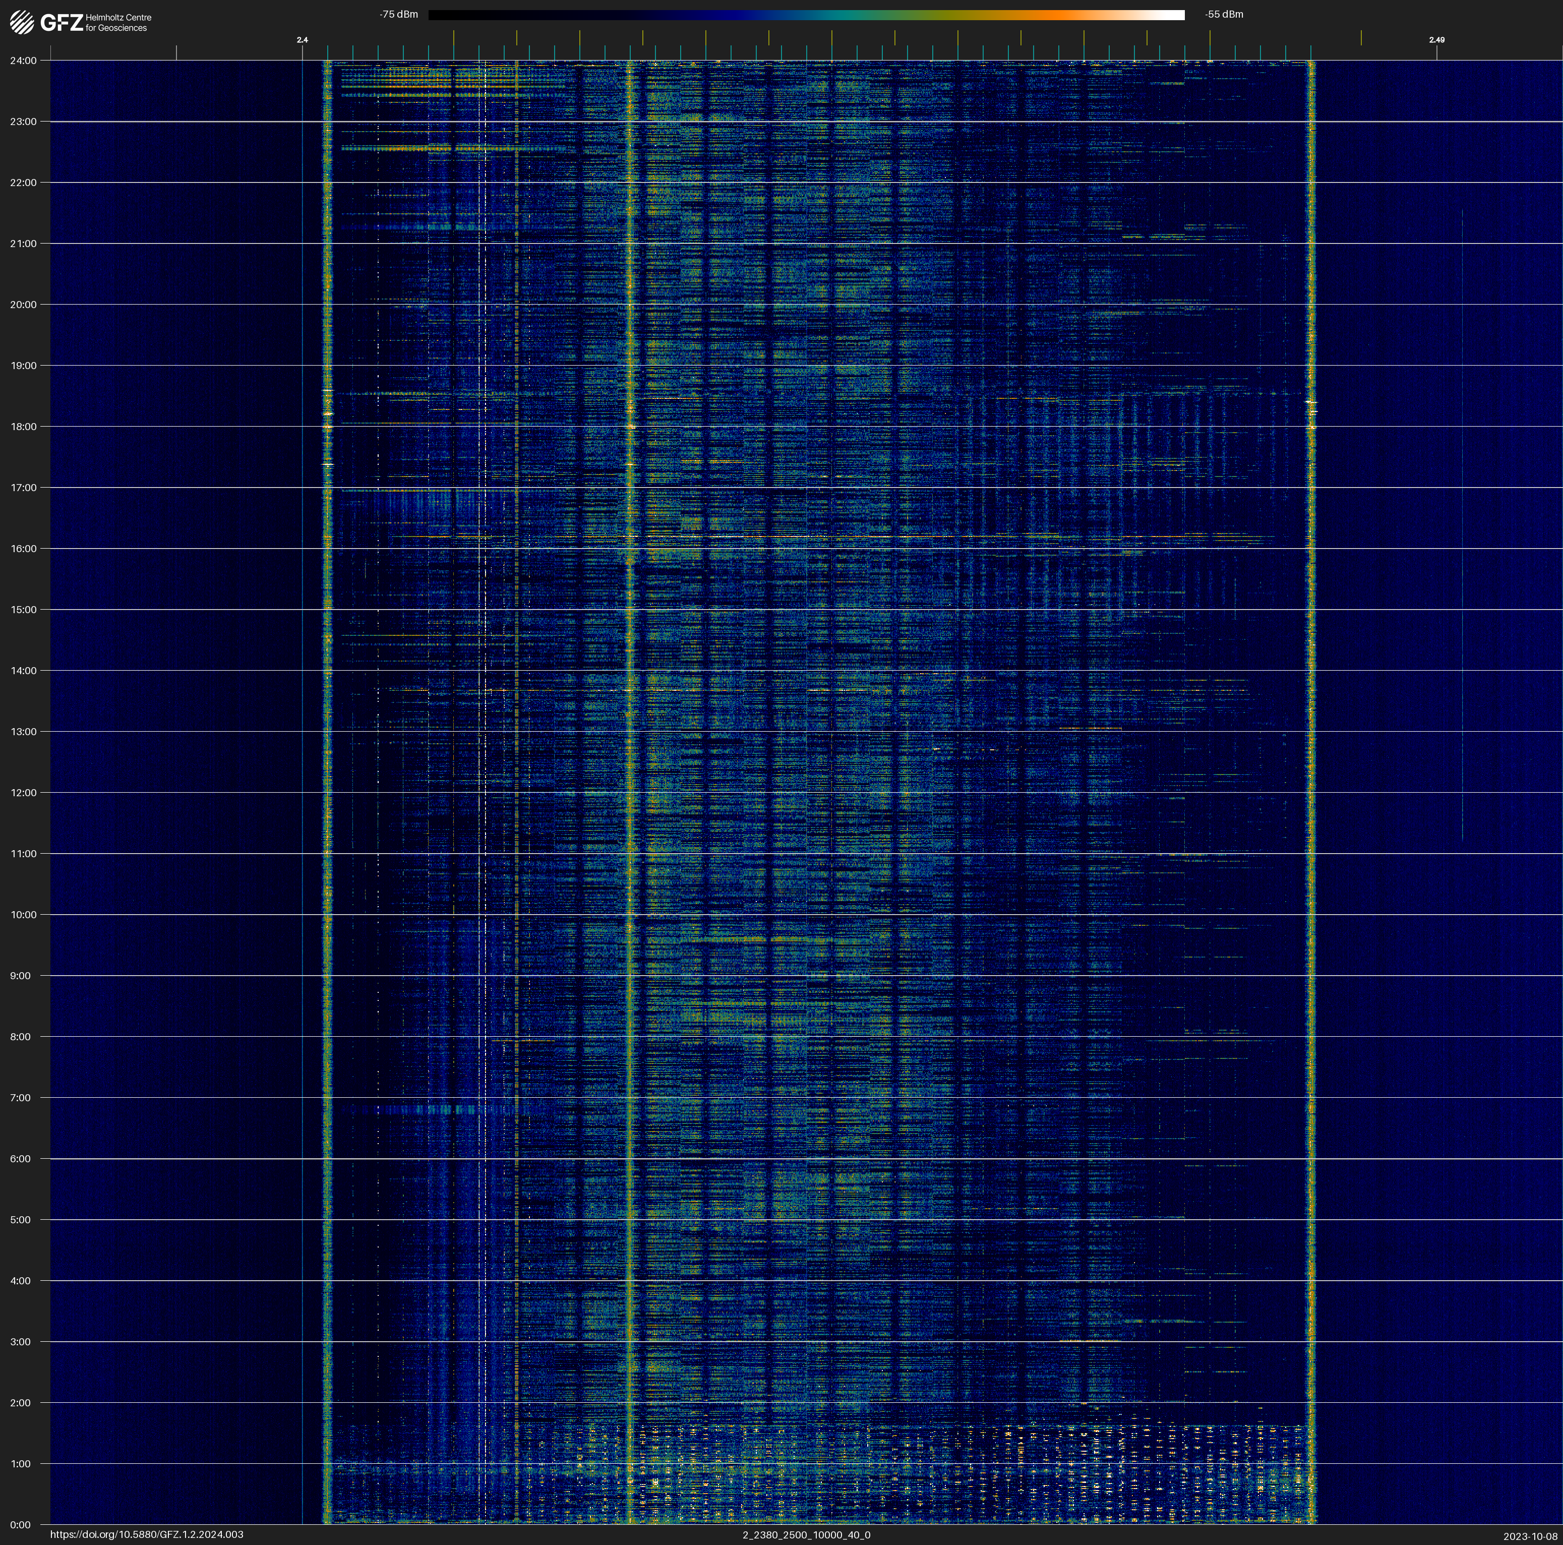Viewport: 1563px width, 1545px height.
Task: Click the 3:00 time axis label
Action: pos(21,1342)
